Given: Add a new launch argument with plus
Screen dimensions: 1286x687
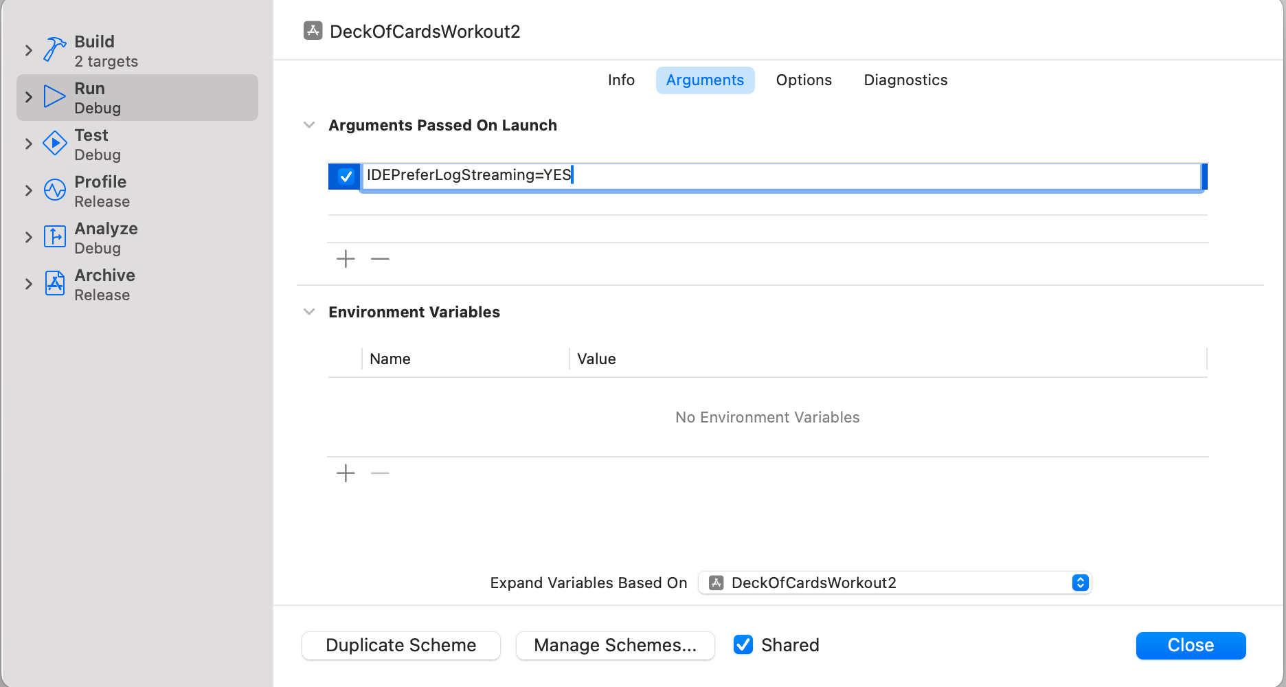Looking at the screenshot, I should (x=346, y=259).
